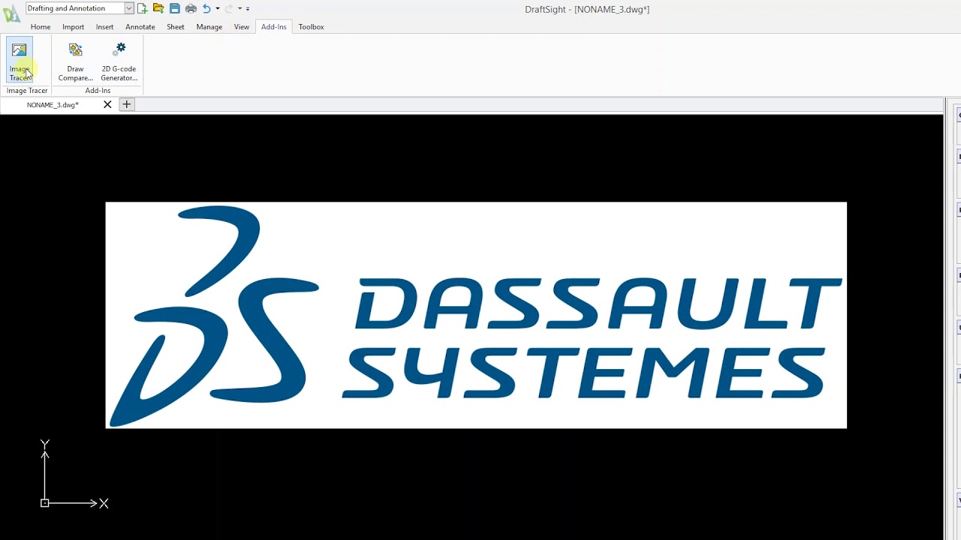Viewport: 961px width, 540px height.
Task: Click the greyed-out redo arrow
Action: [x=229, y=8]
